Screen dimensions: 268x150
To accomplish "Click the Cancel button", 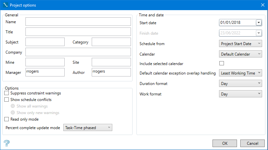I will pyautogui.click(x=252, y=143).
